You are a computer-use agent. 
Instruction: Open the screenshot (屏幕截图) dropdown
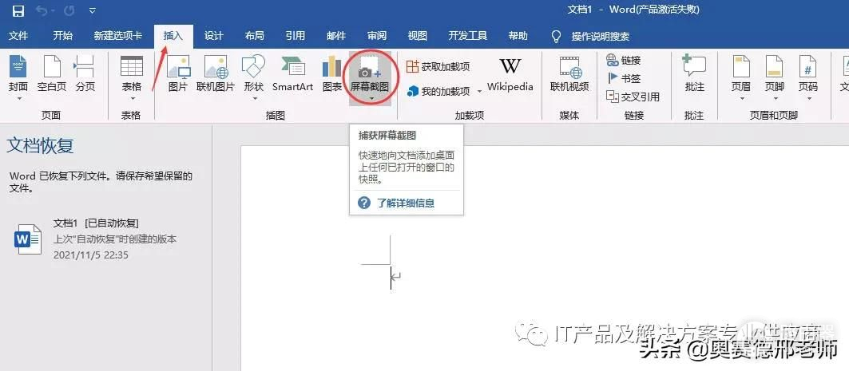point(371,97)
